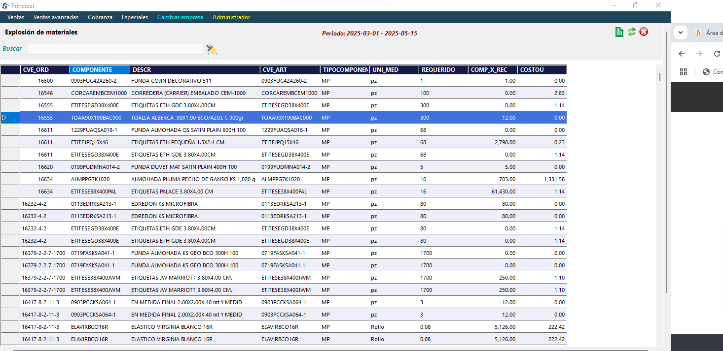The width and height of the screenshot is (723, 351).
Task: Close the report with the red X icon
Action: point(644,32)
